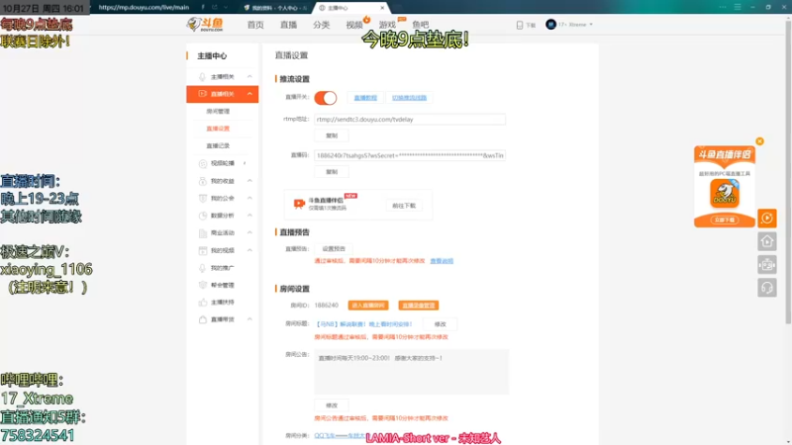Image resolution: width=792 pixels, height=445 pixels.
Task: Click the shield icon beside 我的公会
Action: pos(203,199)
